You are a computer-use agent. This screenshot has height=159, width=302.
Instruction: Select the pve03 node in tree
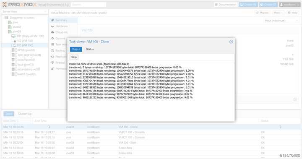pos(15,31)
